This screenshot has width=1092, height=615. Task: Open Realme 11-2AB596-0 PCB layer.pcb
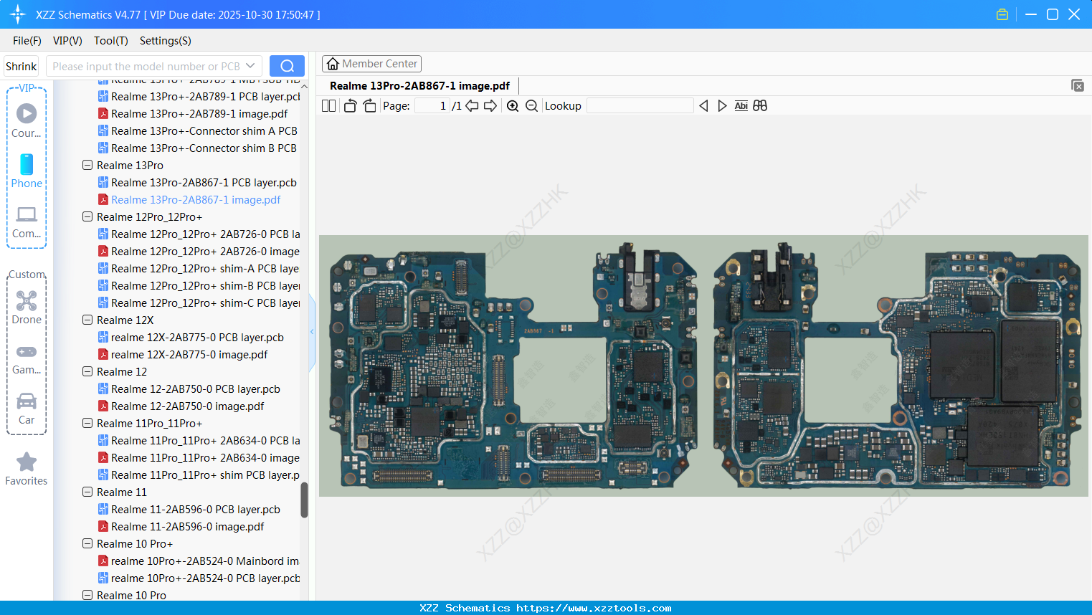pos(189,509)
